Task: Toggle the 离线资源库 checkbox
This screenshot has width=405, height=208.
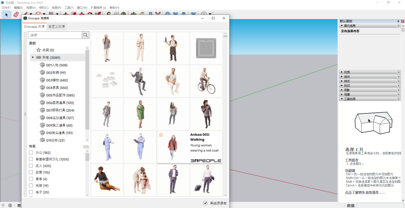Action: pyautogui.click(x=205, y=203)
